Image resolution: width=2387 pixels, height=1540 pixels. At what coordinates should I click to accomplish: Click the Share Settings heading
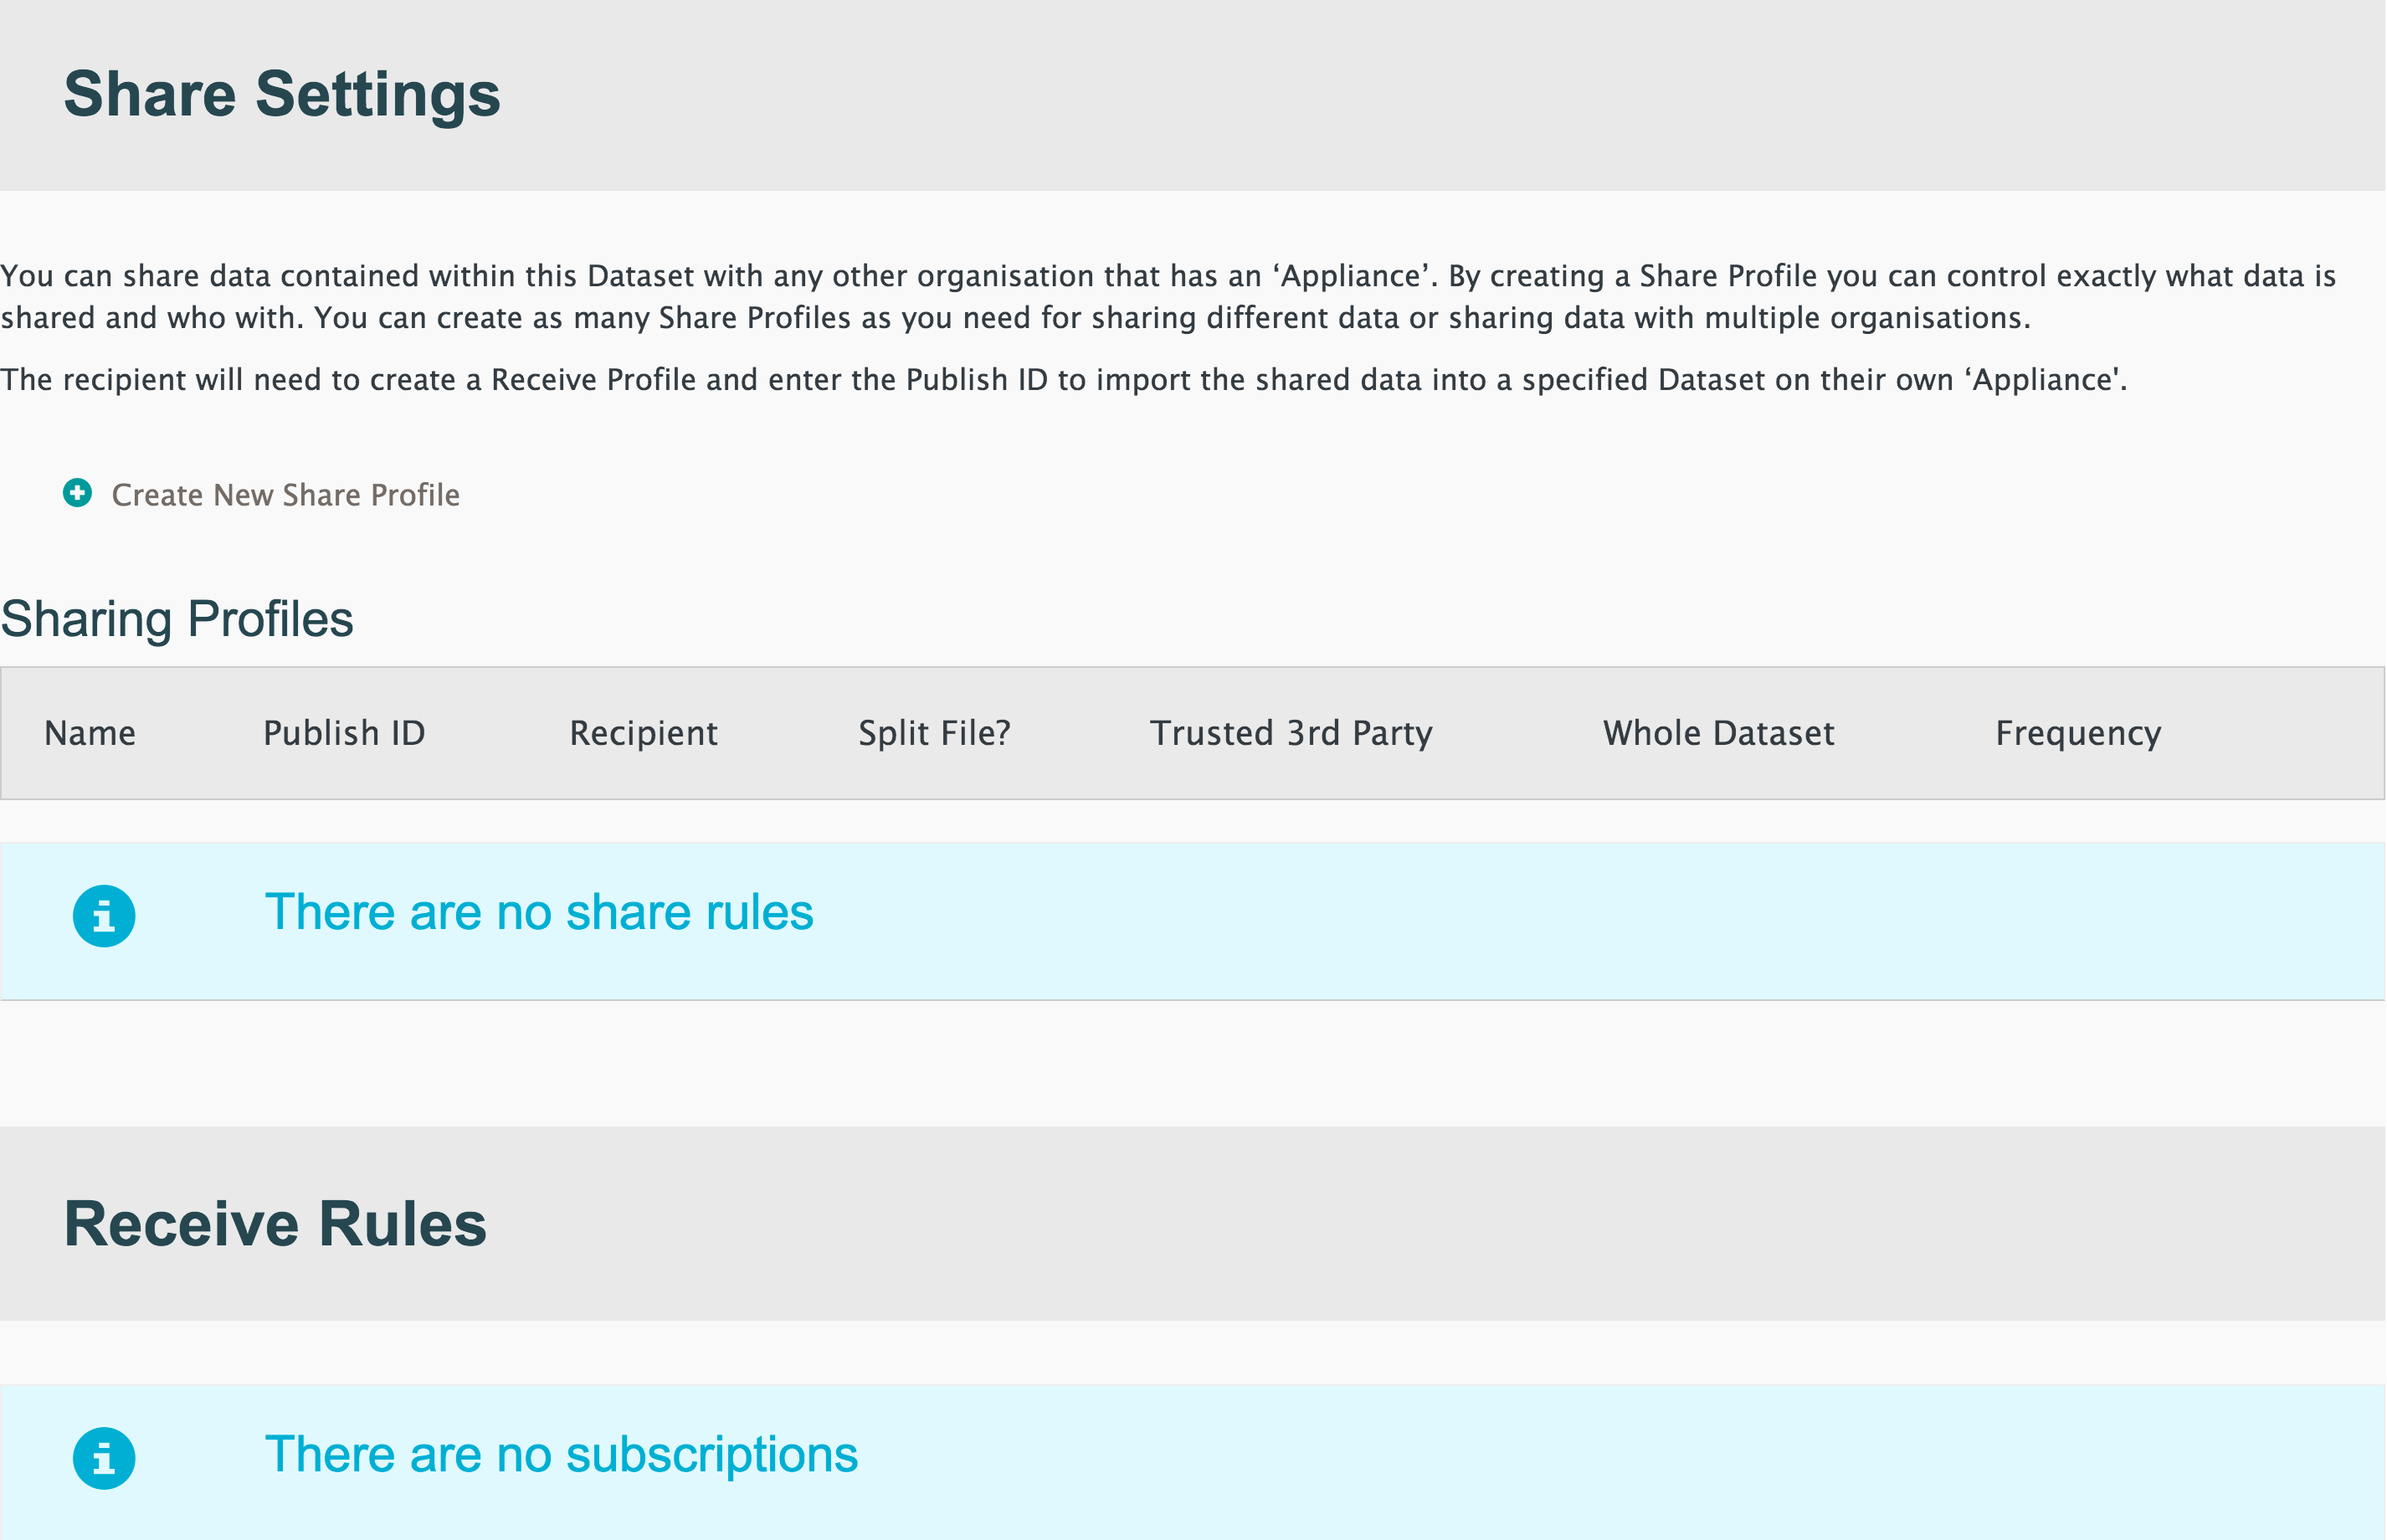(x=282, y=94)
